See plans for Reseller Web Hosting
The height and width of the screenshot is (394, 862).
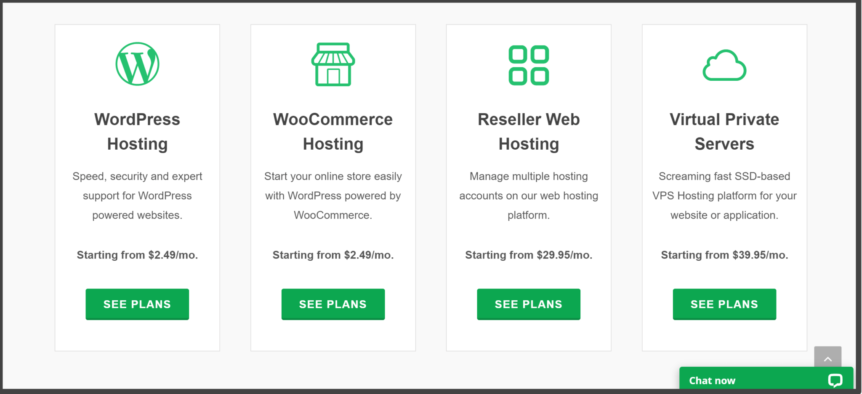[529, 304]
